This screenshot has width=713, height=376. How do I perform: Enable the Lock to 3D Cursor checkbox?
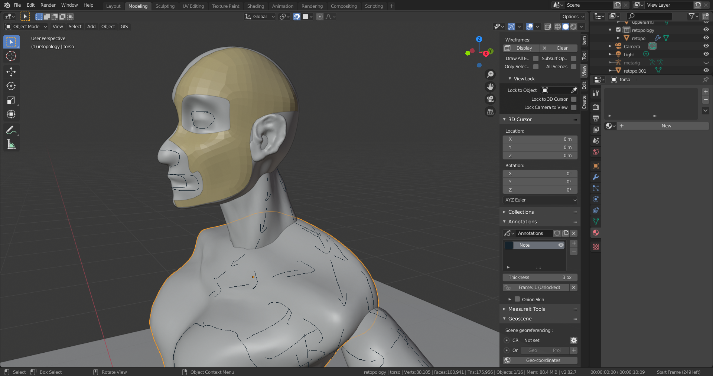coord(574,99)
